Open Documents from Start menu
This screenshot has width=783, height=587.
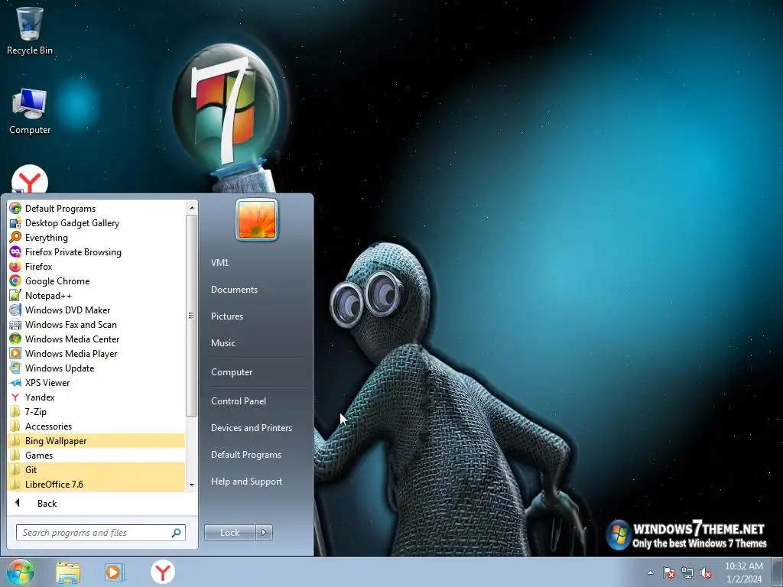tap(234, 290)
